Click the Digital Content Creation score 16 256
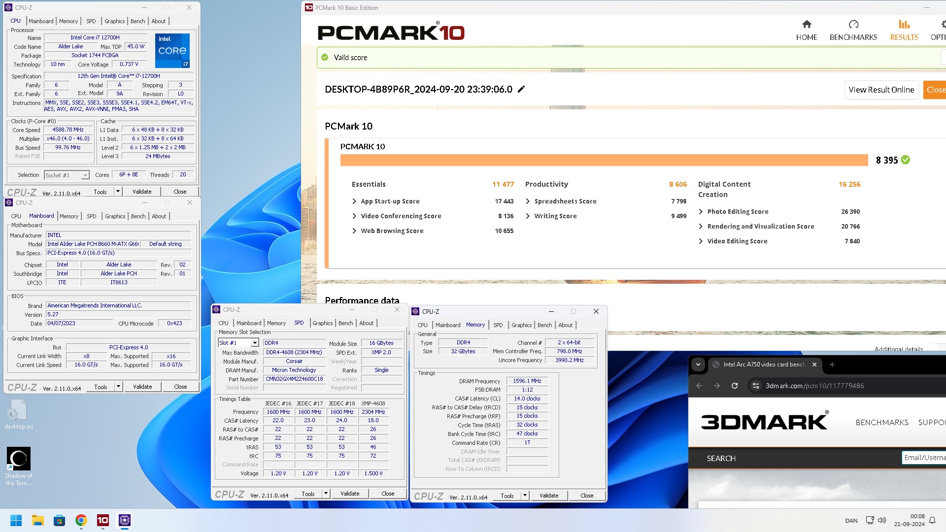 tap(849, 184)
